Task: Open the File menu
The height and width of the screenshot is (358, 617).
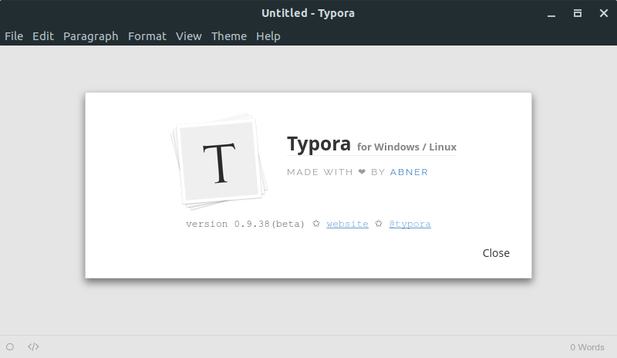Action: tap(14, 36)
